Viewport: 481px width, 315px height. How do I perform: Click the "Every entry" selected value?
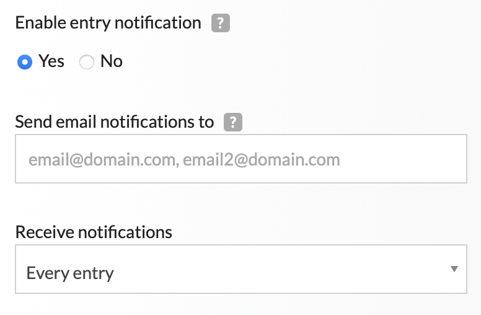click(70, 273)
